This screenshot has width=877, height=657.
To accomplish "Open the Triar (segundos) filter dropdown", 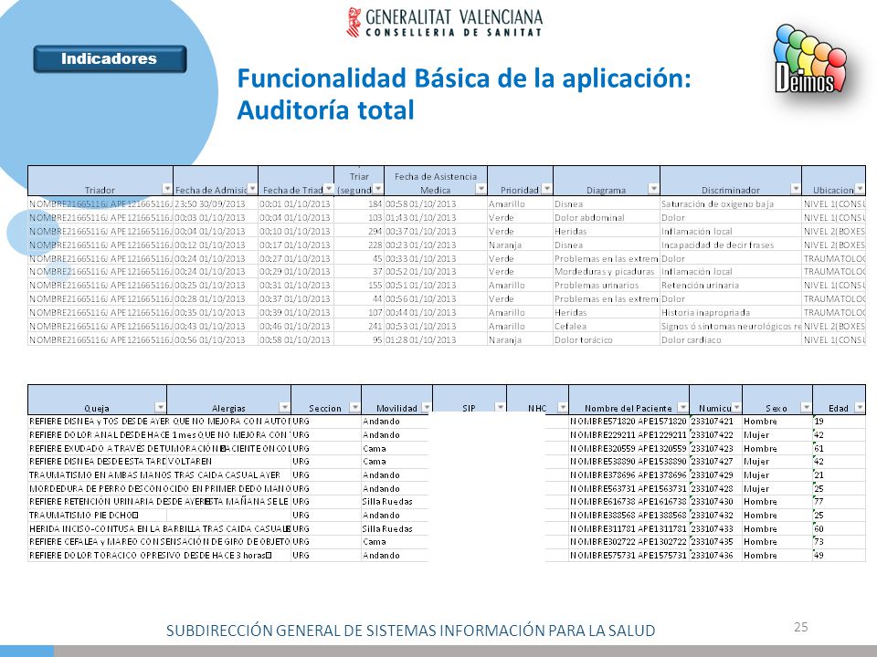I will (x=378, y=188).
